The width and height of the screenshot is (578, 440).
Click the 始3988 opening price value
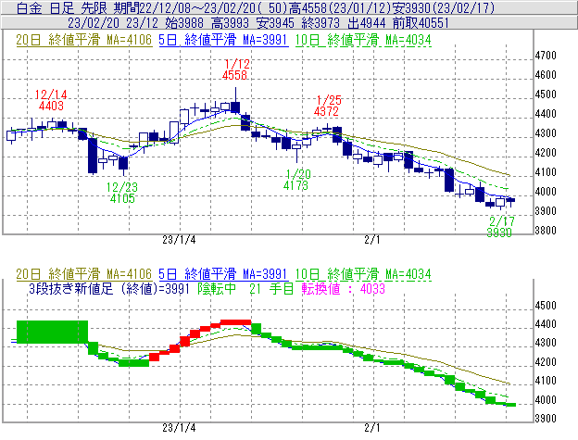click(184, 23)
